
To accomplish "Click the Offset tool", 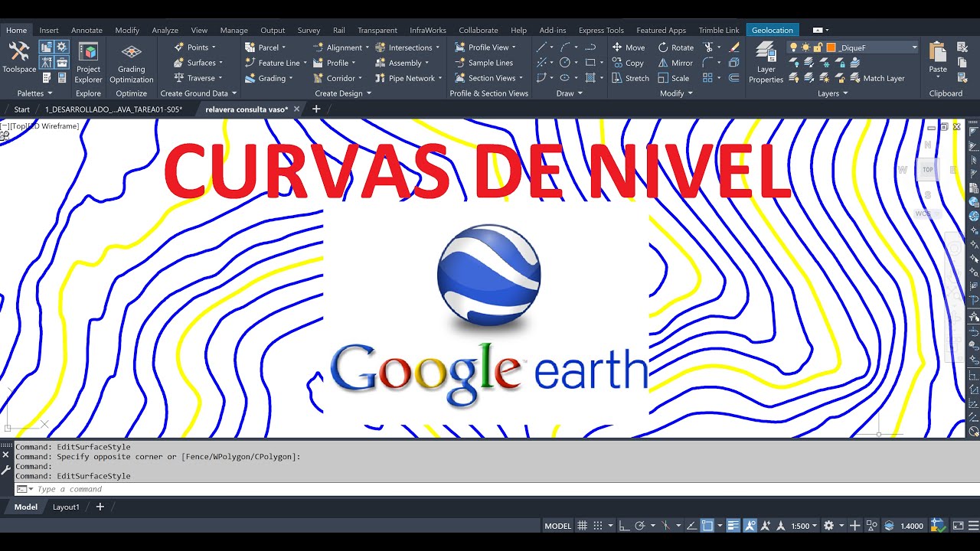I will 734,78.
